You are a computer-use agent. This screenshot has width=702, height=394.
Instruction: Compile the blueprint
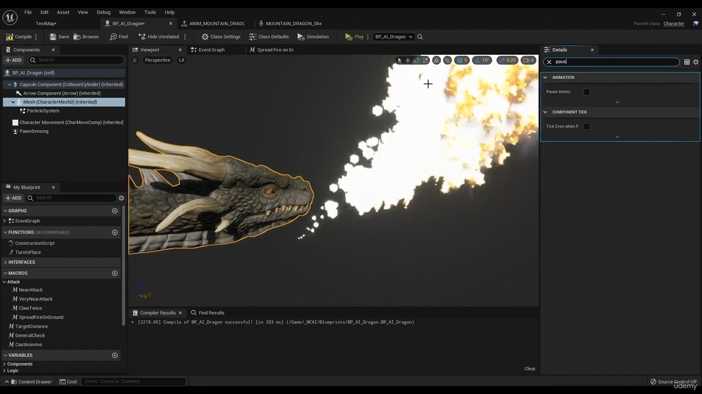(19, 37)
